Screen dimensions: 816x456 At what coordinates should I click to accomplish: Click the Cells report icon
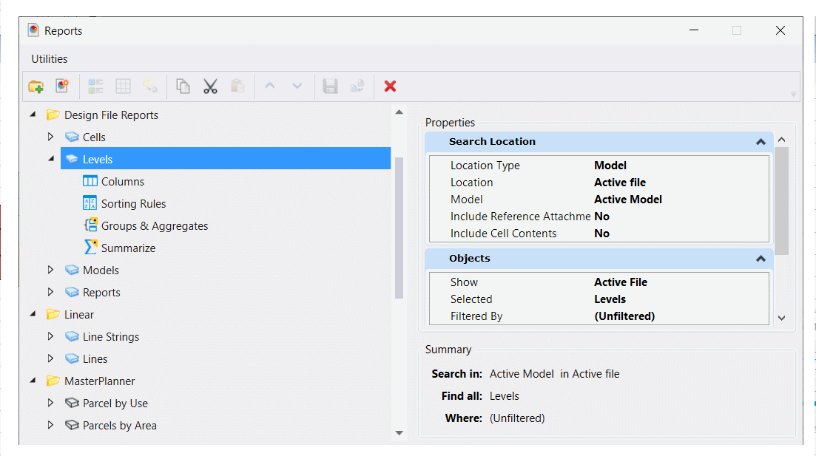(x=72, y=137)
